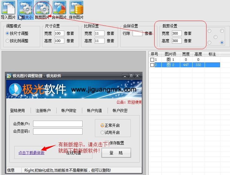Click the 极光图片调整助理 title bar app icon
The height and width of the screenshot is (175, 230).
[x=9, y=76]
